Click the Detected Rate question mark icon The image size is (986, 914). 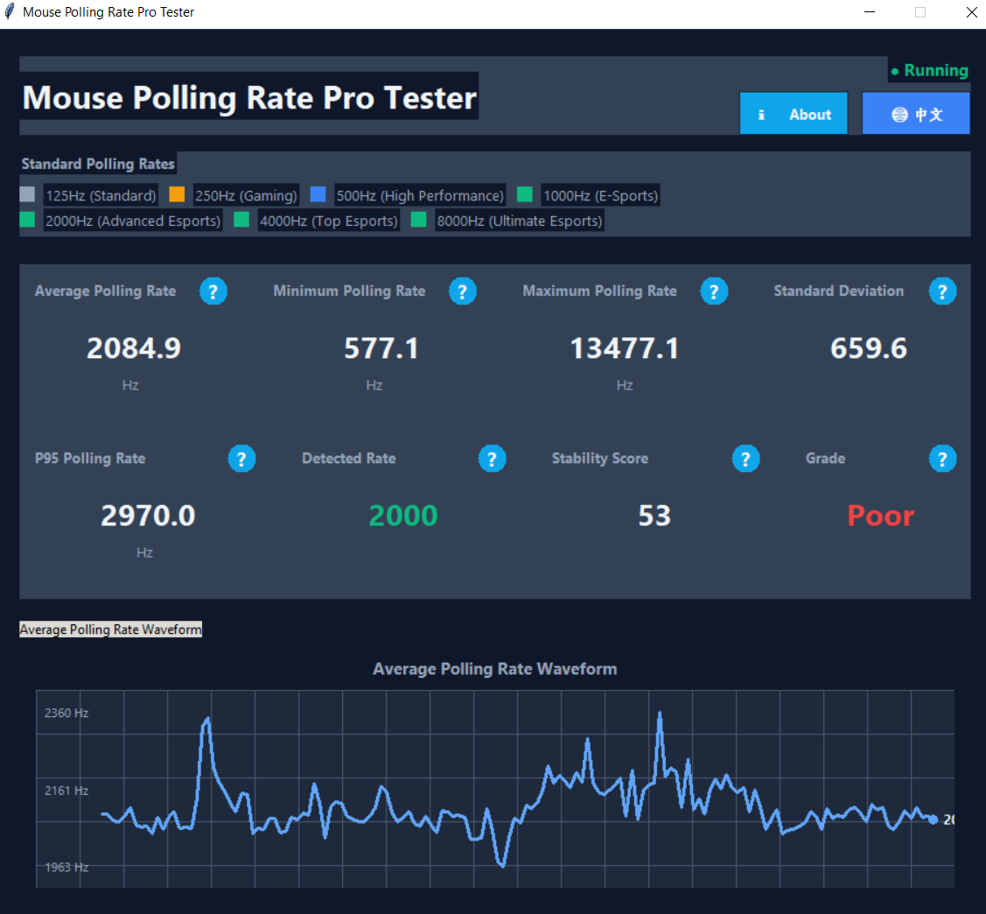492,458
